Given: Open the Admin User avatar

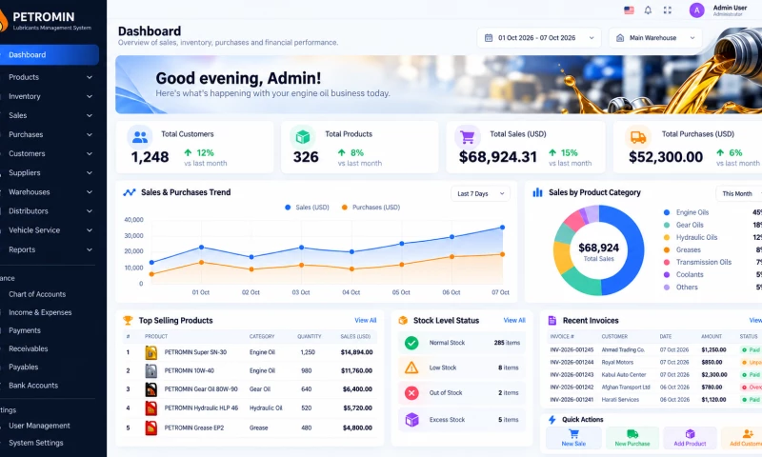Looking at the screenshot, I should coord(696,10).
